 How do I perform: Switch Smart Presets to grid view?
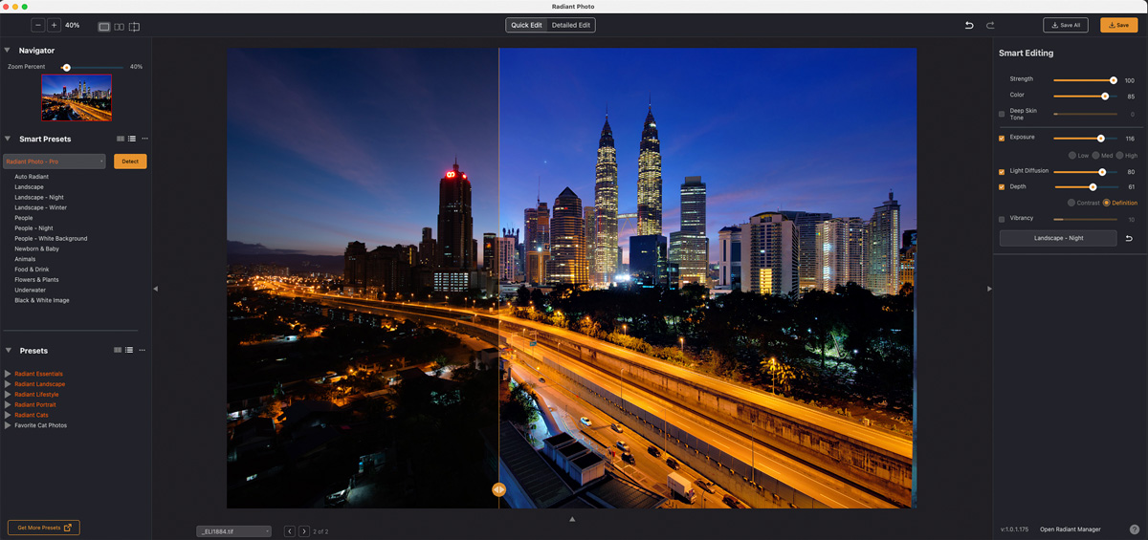tap(121, 139)
